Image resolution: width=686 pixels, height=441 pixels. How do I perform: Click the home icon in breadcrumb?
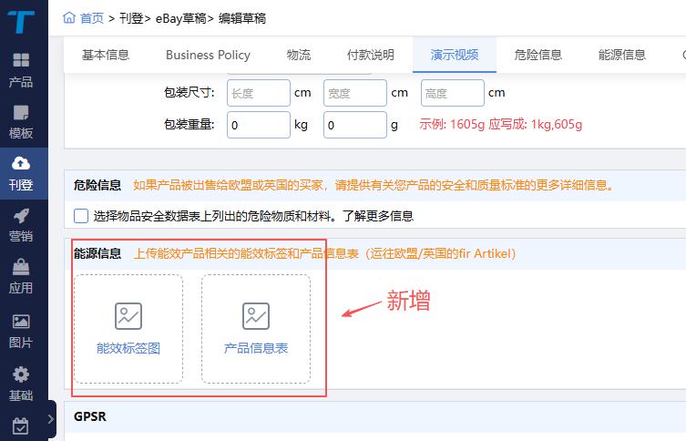pyautogui.click(x=69, y=18)
